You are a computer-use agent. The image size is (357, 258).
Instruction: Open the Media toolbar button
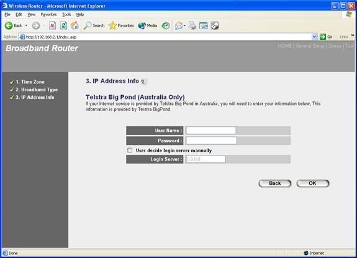(148, 25)
